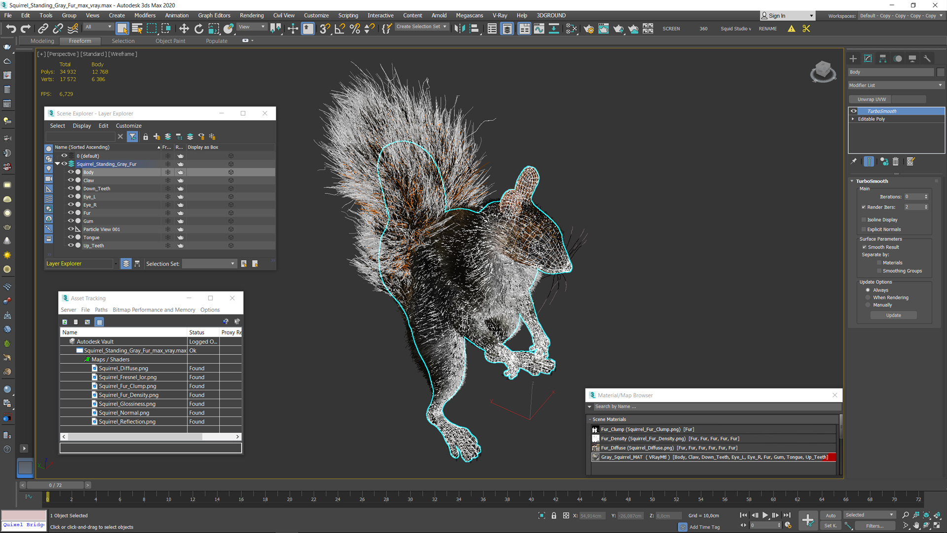Toggle visibility of the Tongue object
The image size is (947, 533).
71,237
